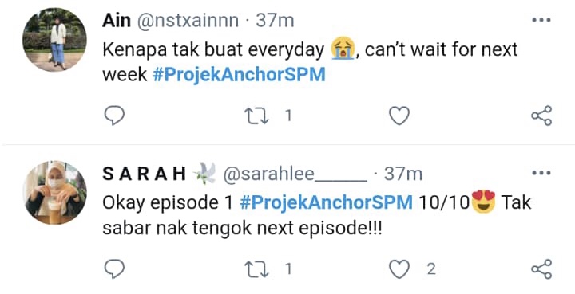
Task: Open Ain's tweet 37m timestamp
Action: [275, 21]
